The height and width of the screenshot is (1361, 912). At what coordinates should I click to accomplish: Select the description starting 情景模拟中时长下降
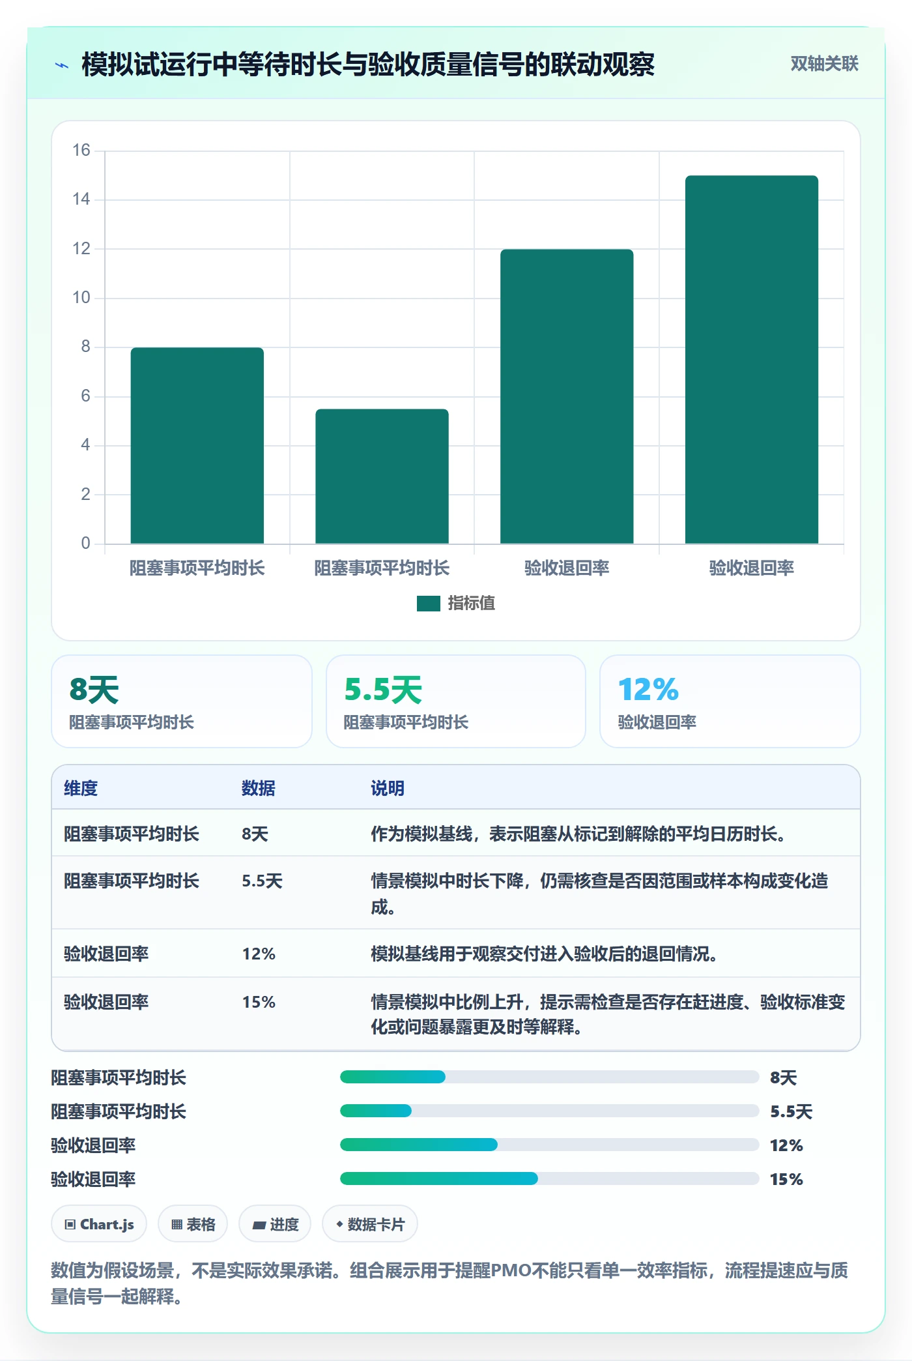tap(600, 894)
